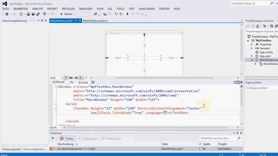The width and height of the screenshot is (278, 156).
Task: Click the Home icon in Projektmappen-Explorer
Action: [258, 26]
